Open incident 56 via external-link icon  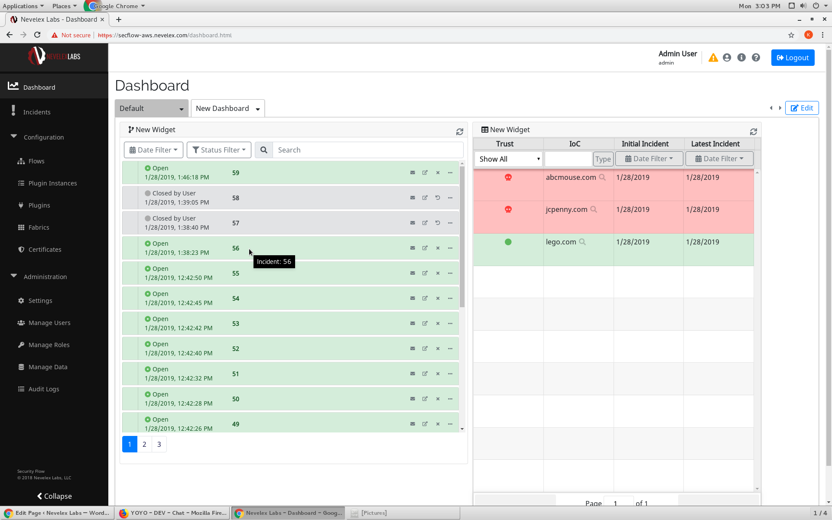[425, 248]
